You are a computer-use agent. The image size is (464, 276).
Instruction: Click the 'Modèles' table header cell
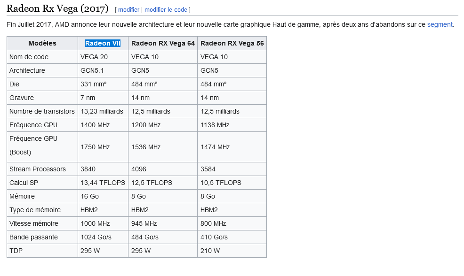42,43
